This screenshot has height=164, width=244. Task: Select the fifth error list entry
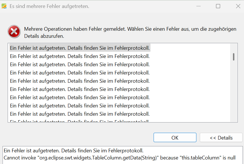tap(80, 81)
